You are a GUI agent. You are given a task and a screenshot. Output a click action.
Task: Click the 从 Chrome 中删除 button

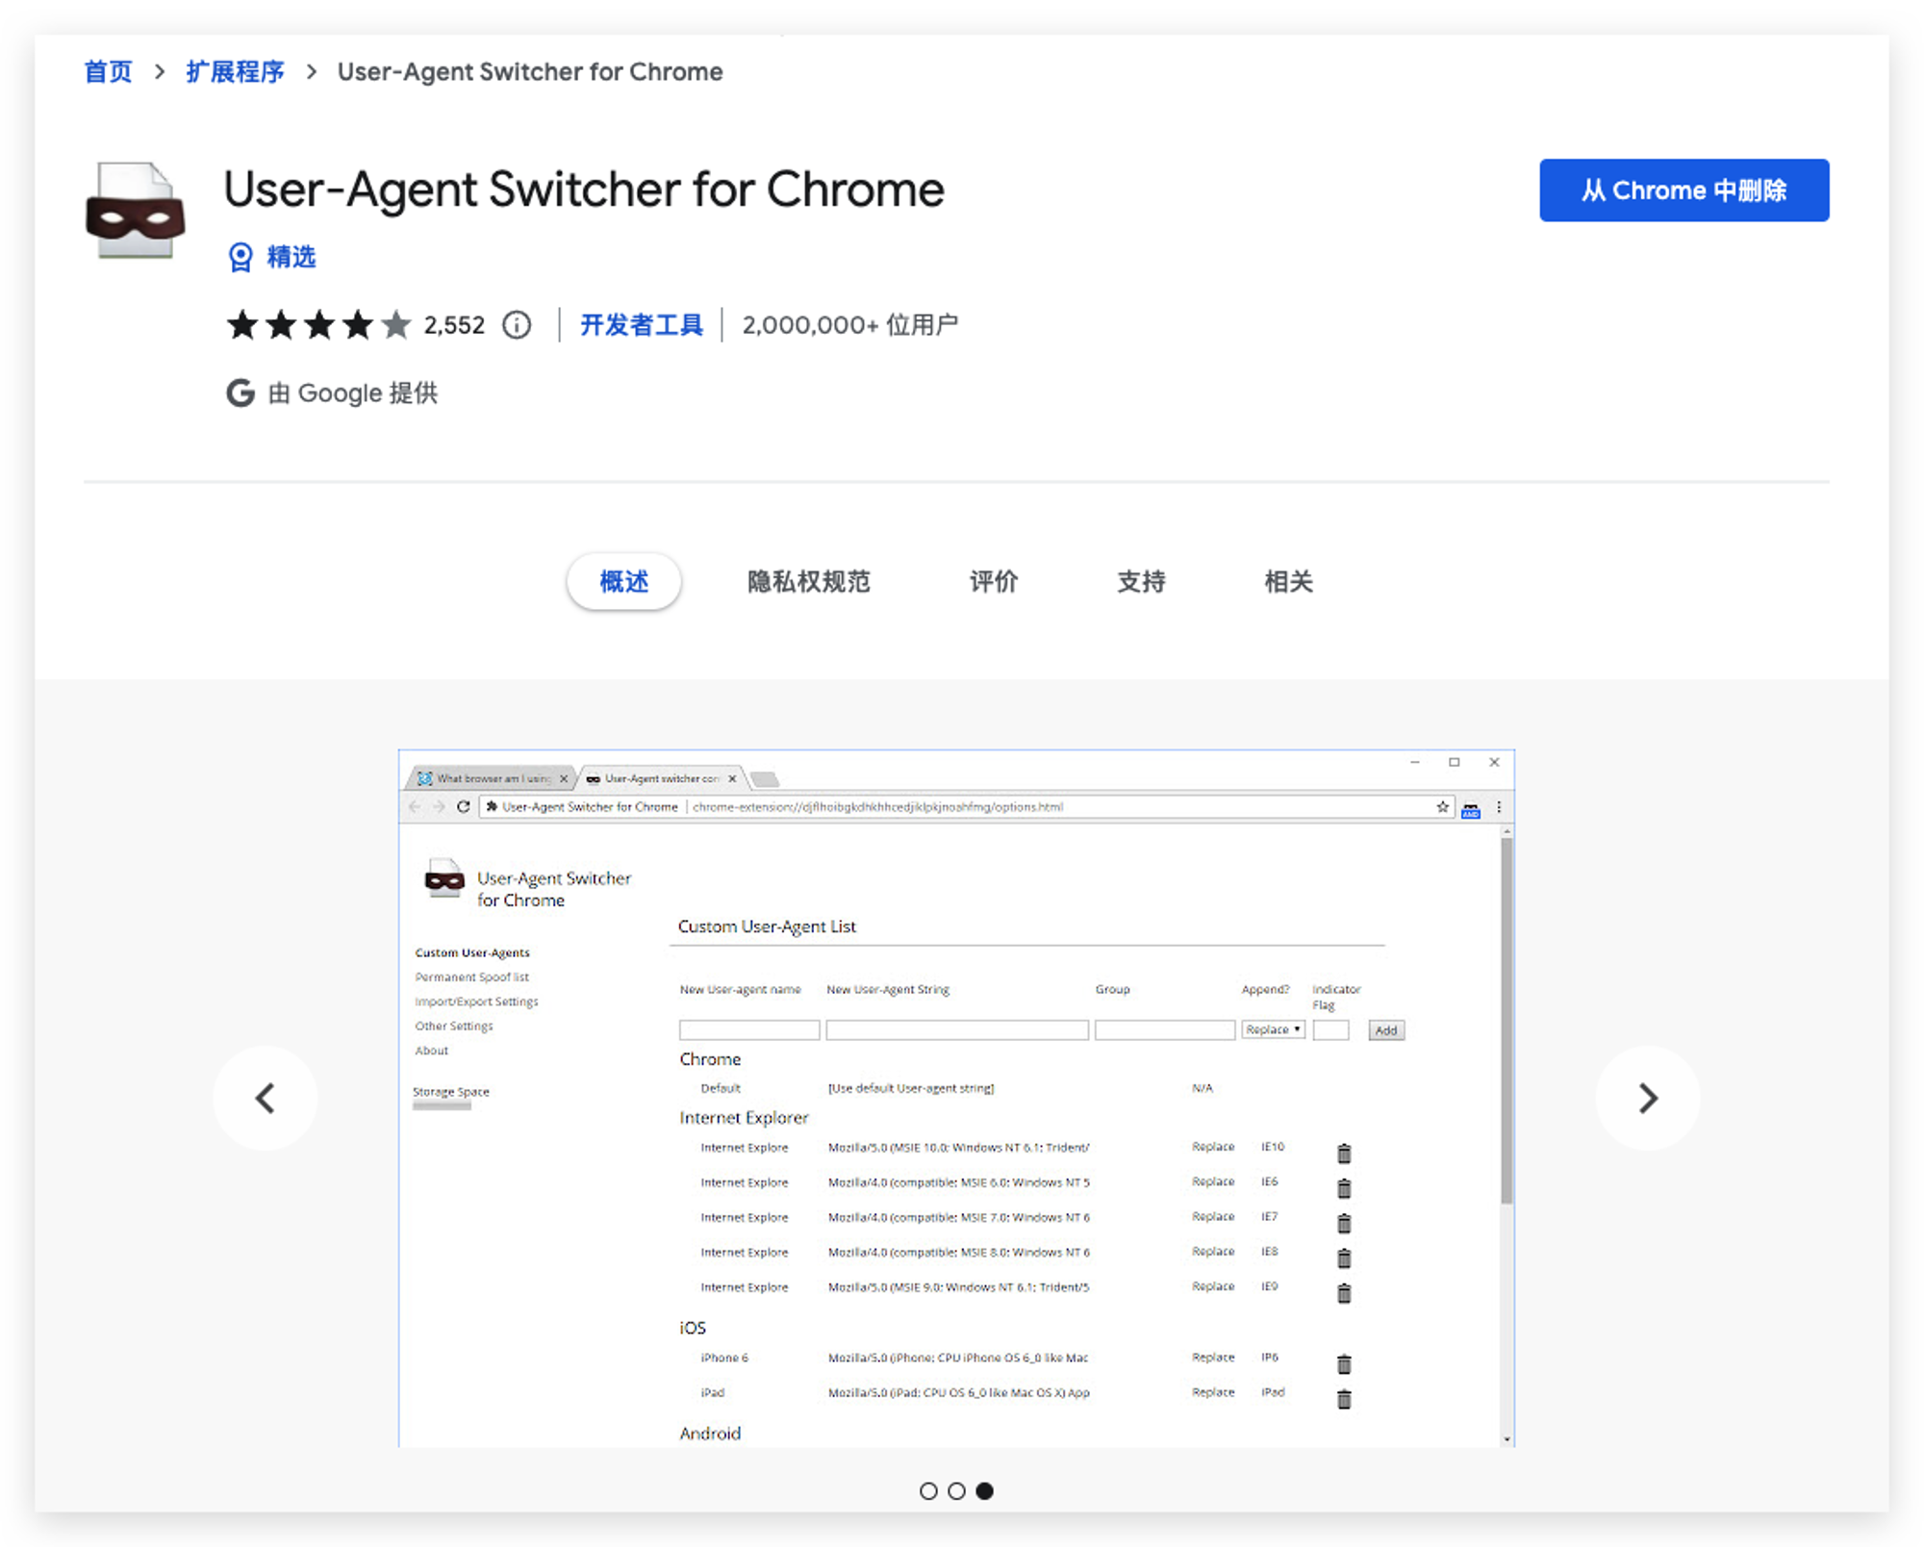coord(1683,190)
